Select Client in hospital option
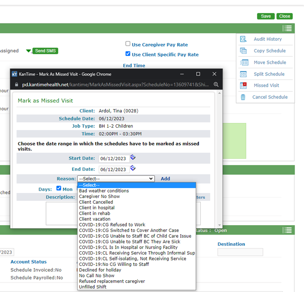Screen dimensions: 304x292 click(x=96, y=208)
